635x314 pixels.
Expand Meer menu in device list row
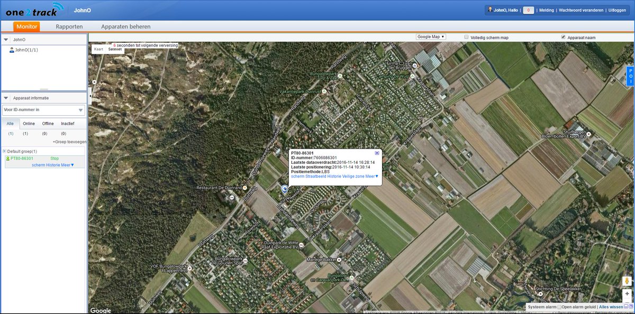(68, 165)
